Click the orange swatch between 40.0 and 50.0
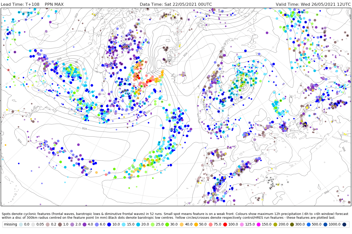The width and height of the screenshot is (352, 234). click(196, 224)
